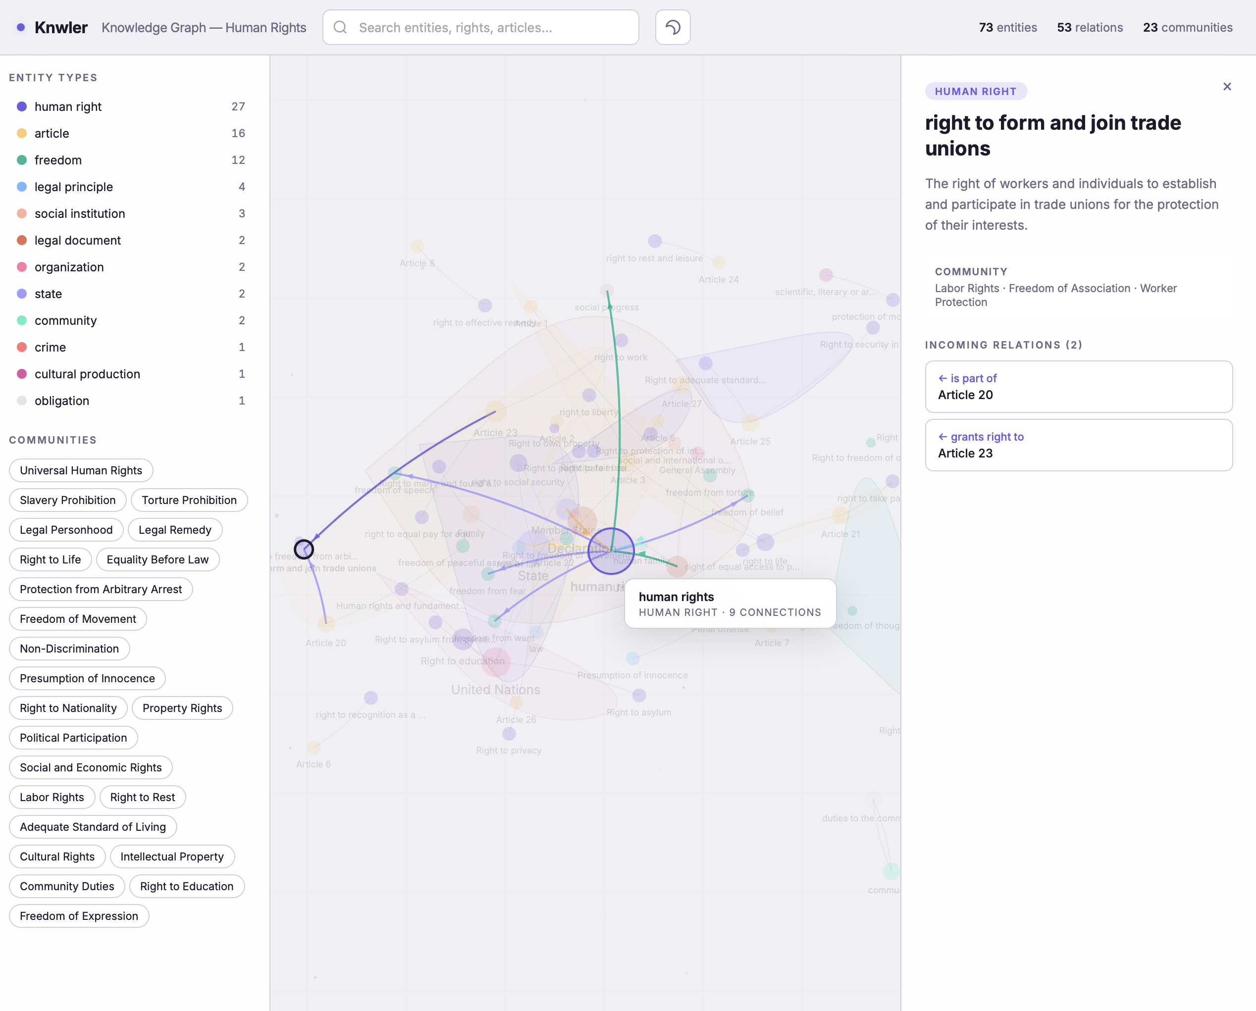Click the search entities input field
Viewport: 1256px width, 1011px height.
coord(495,27)
